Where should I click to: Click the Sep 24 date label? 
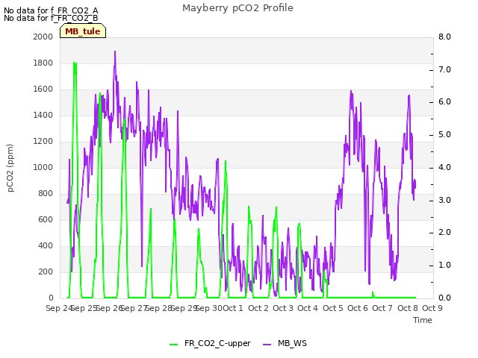pos(60,308)
